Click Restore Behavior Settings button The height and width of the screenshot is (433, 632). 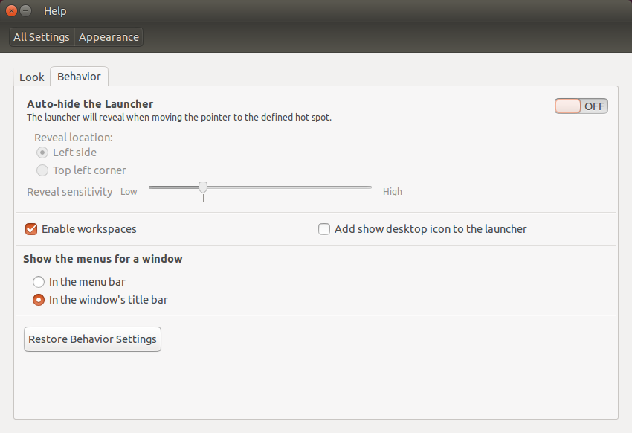(x=92, y=339)
